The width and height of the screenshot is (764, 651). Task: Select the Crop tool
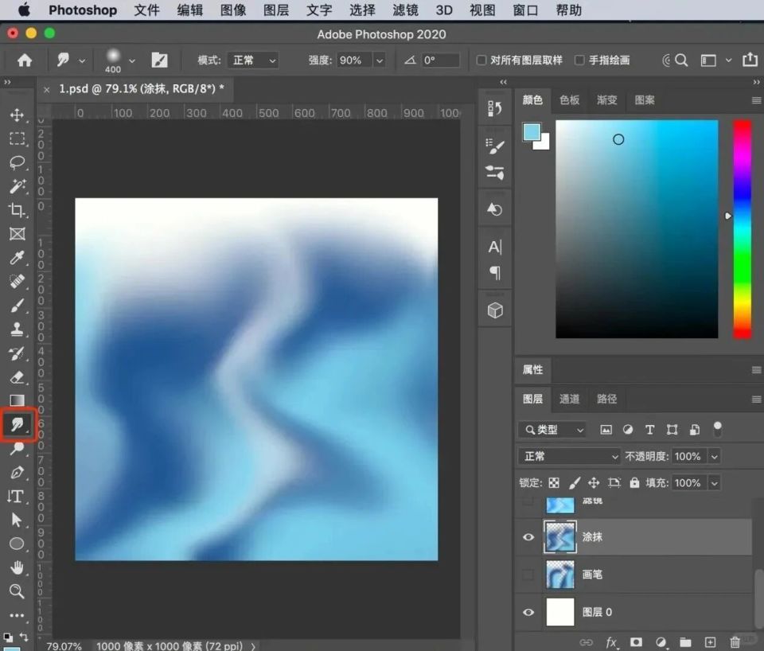click(x=17, y=210)
